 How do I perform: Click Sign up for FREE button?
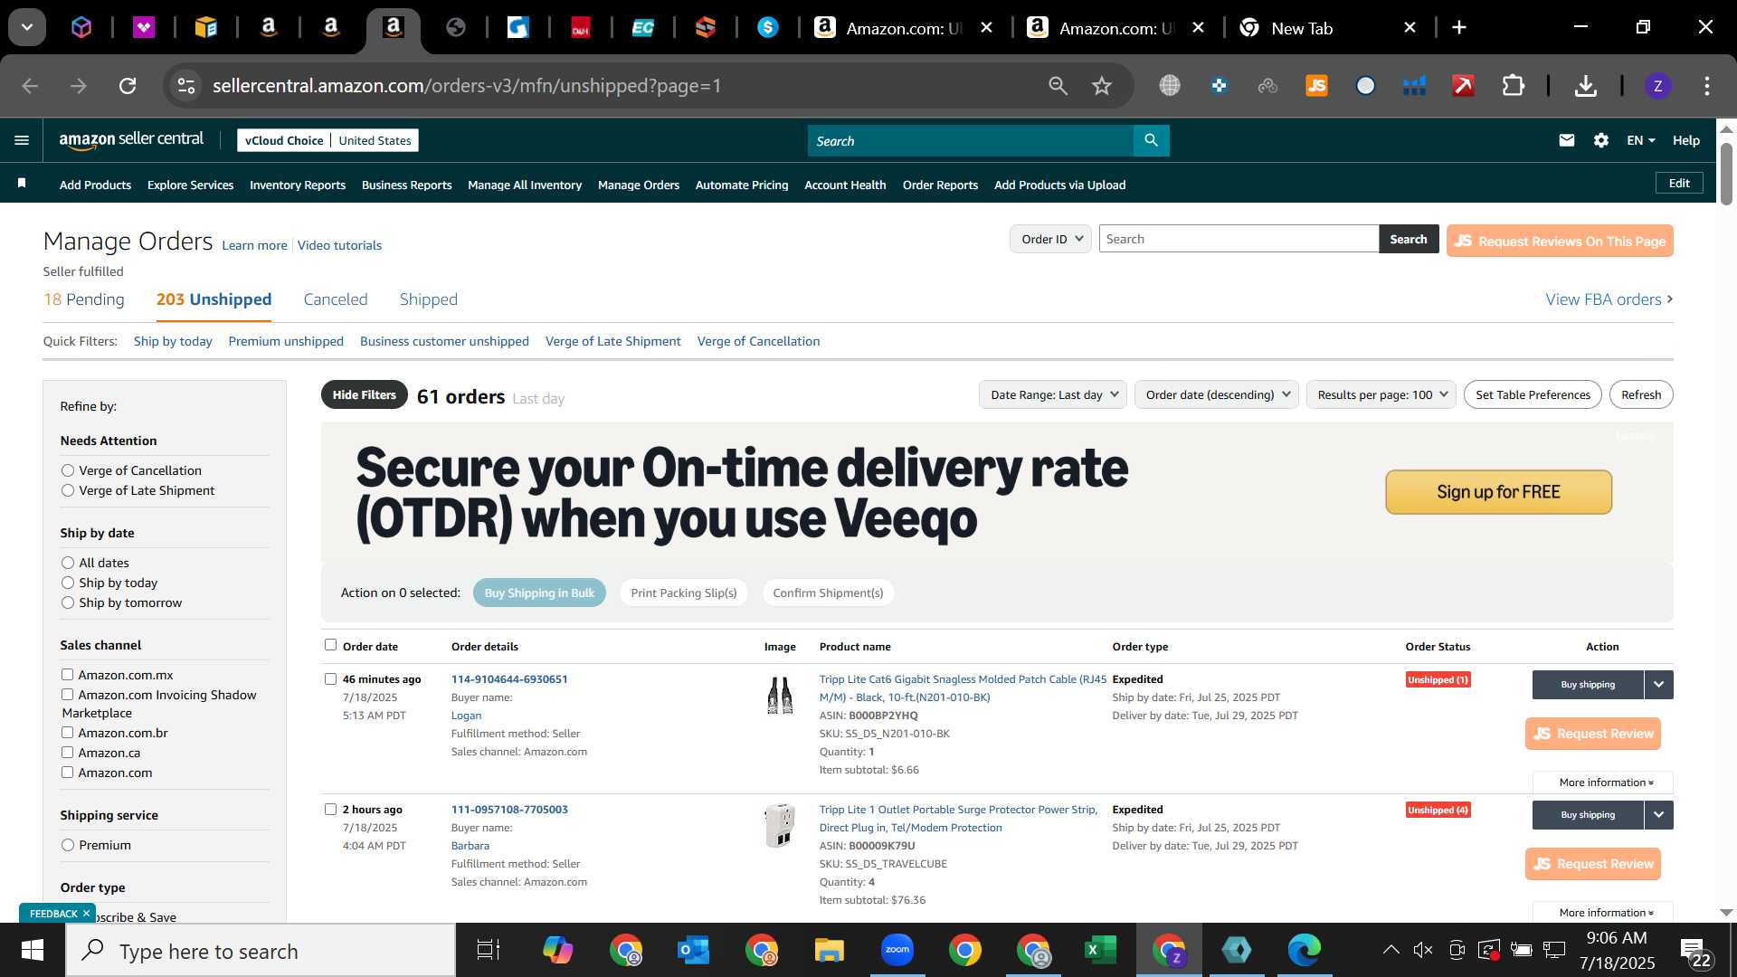coord(1498,492)
